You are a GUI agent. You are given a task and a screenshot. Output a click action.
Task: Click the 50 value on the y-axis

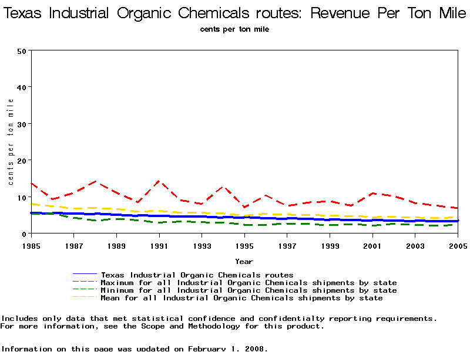(22, 50)
